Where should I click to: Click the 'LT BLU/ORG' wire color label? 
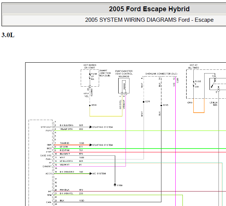(66, 161)
